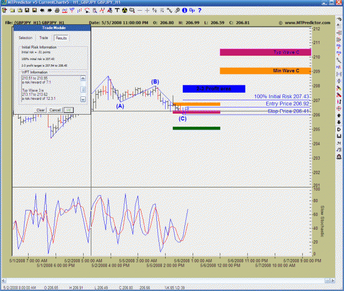Click the floppy disk save toolbar icon
Image resolution: width=344 pixels, height=291 pixels.
pyautogui.click(x=27, y=10)
